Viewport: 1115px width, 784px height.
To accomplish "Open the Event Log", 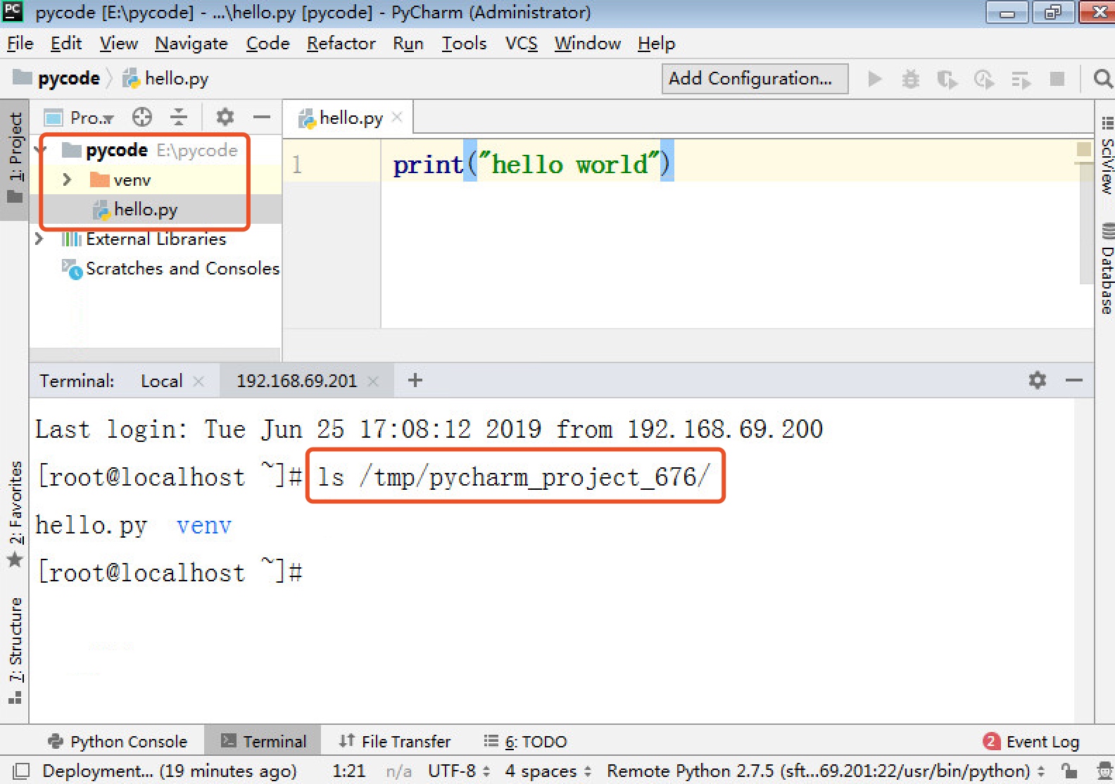I will pyautogui.click(x=1031, y=741).
